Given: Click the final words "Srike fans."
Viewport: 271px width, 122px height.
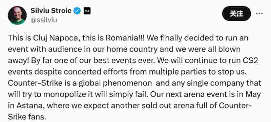Looking at the screenshot, I should pos(27,117).
